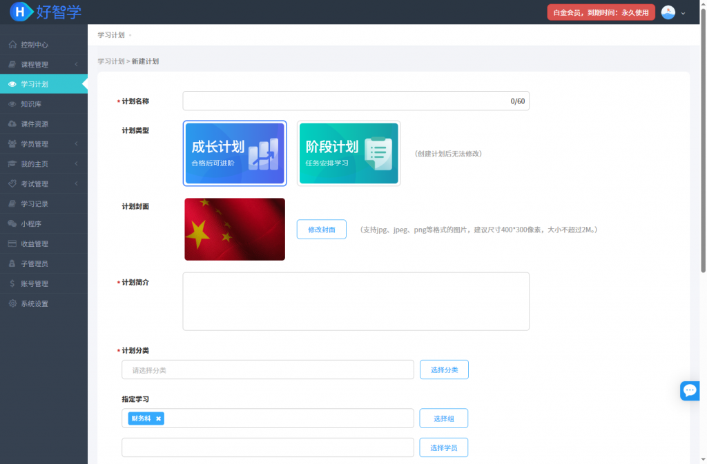Click the red 白金会员 membership banner
The height and width of the screenshot is (464, 707).
tap(601, 12)
